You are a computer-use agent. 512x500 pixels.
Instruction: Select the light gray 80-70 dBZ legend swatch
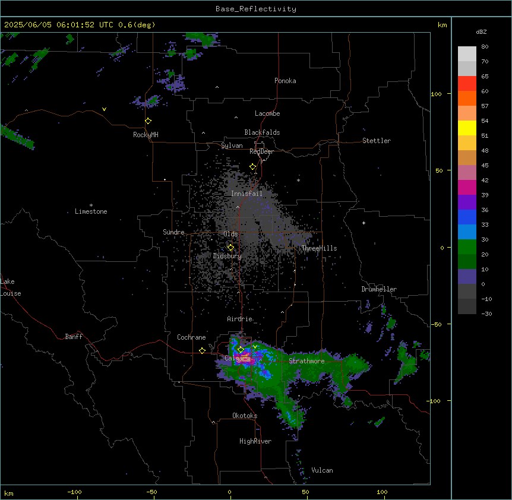click(467, 54)
